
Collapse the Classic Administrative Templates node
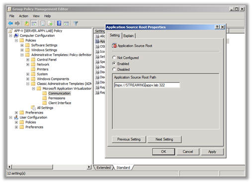pos(28,84)
